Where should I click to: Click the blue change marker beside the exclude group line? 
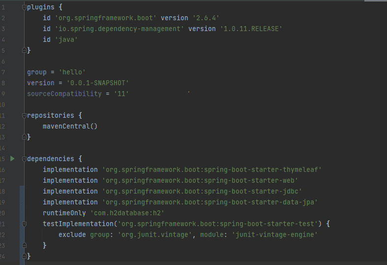point(21,234)
